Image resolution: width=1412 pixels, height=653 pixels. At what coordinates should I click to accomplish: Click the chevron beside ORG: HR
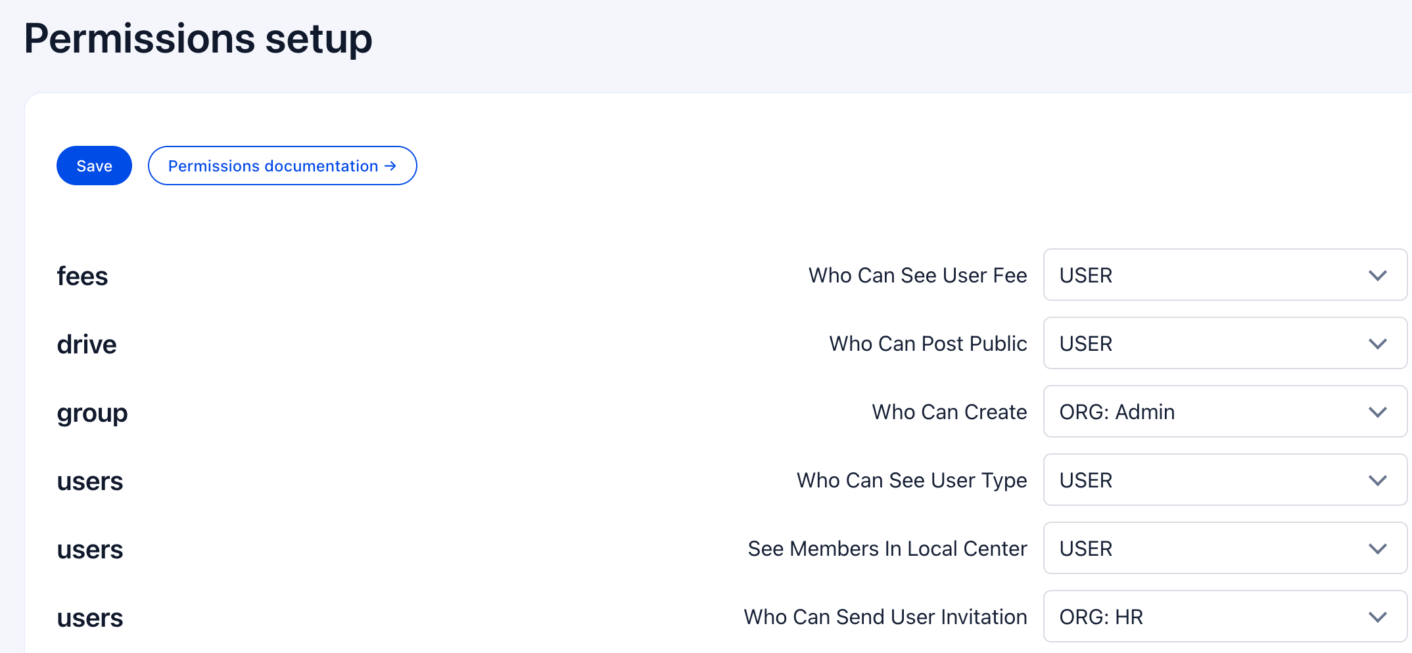click(1377, 617)
